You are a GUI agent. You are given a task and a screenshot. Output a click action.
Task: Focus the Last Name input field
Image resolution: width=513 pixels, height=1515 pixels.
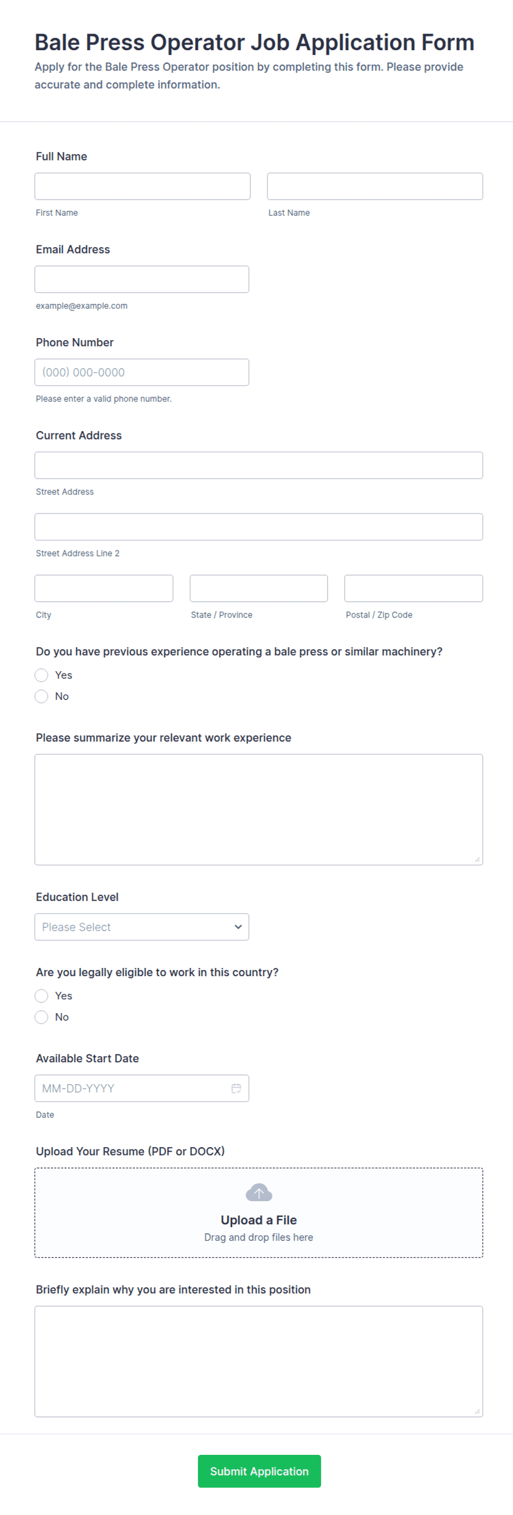click(x=375, y=186)
